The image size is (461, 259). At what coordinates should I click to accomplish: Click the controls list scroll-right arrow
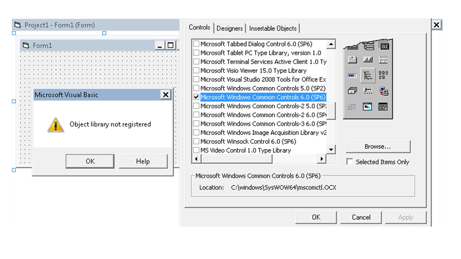(322, 159)
